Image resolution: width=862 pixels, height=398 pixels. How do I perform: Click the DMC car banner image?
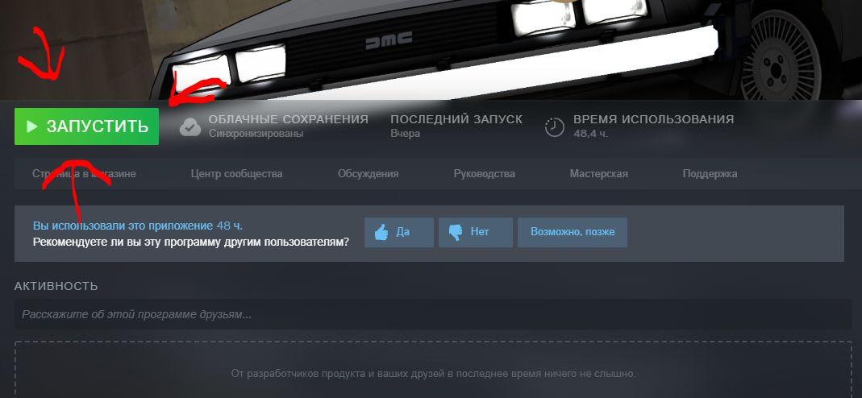(x=431, y=49)
